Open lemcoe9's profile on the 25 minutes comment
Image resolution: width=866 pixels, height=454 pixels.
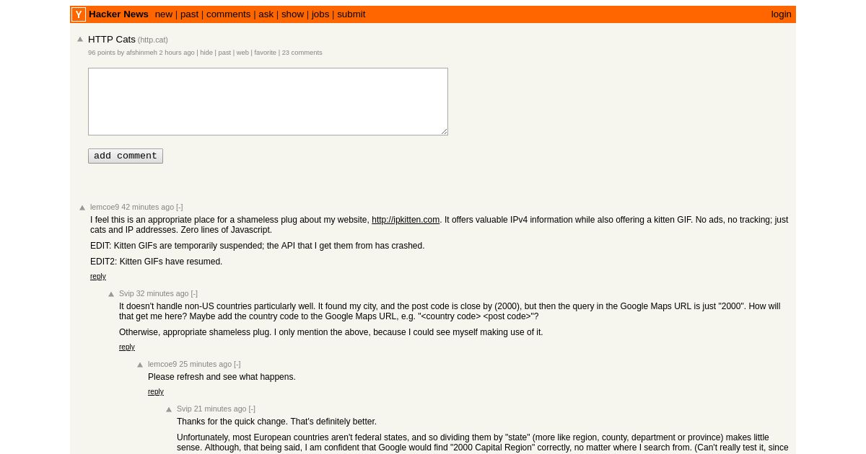(162, 365)
